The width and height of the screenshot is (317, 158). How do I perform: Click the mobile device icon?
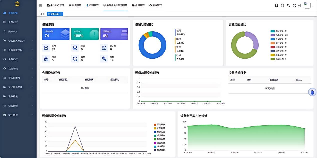pyautogui.click(x=277, y=5)
